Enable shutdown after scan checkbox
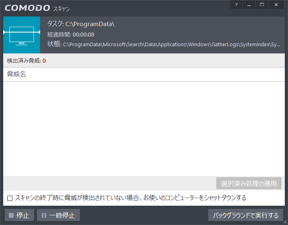Screen dimensions: 288x225 pyautogui.click(x=10, y=198)
